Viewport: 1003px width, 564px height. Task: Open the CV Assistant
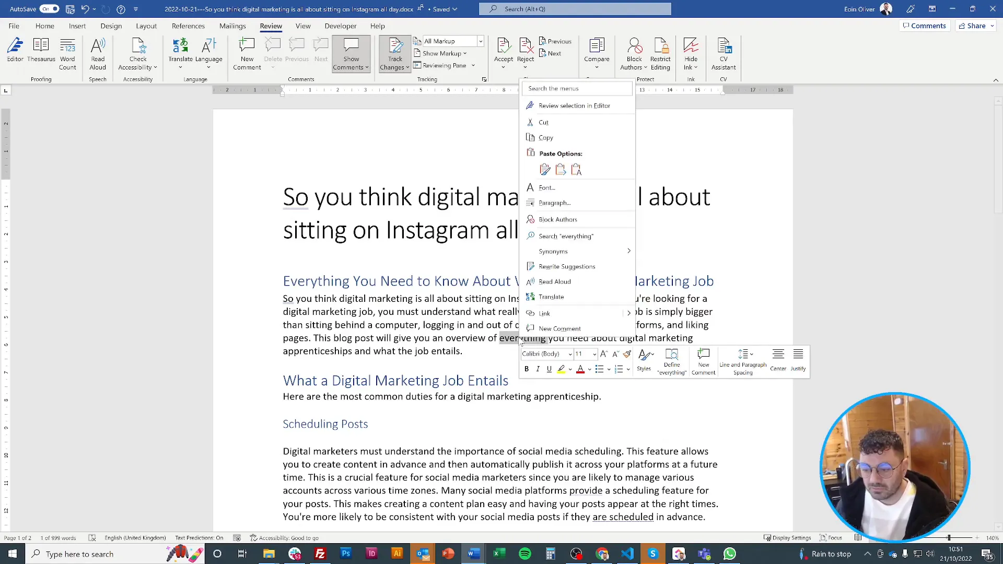[x=724, y=54]
